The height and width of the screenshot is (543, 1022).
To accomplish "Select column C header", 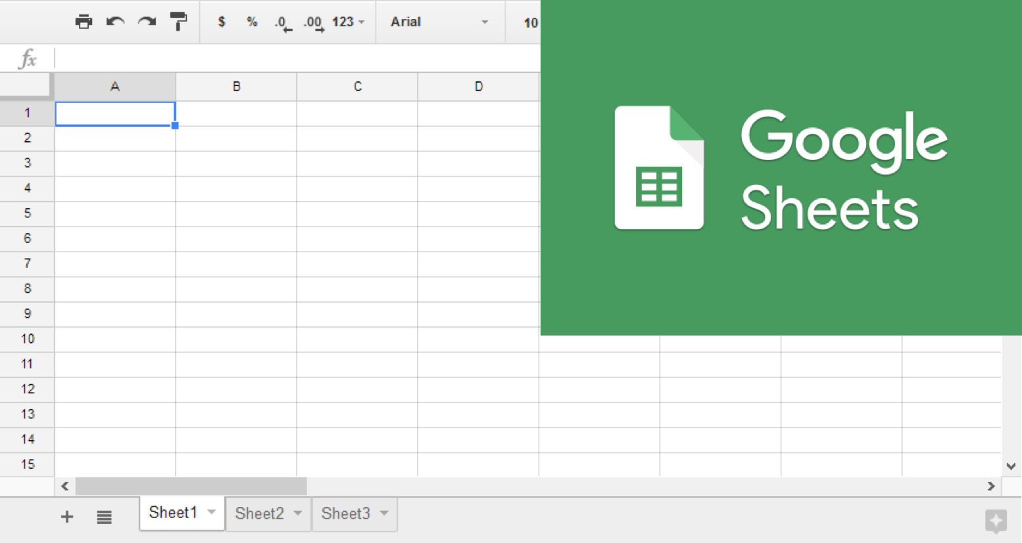I will (357, 86).
